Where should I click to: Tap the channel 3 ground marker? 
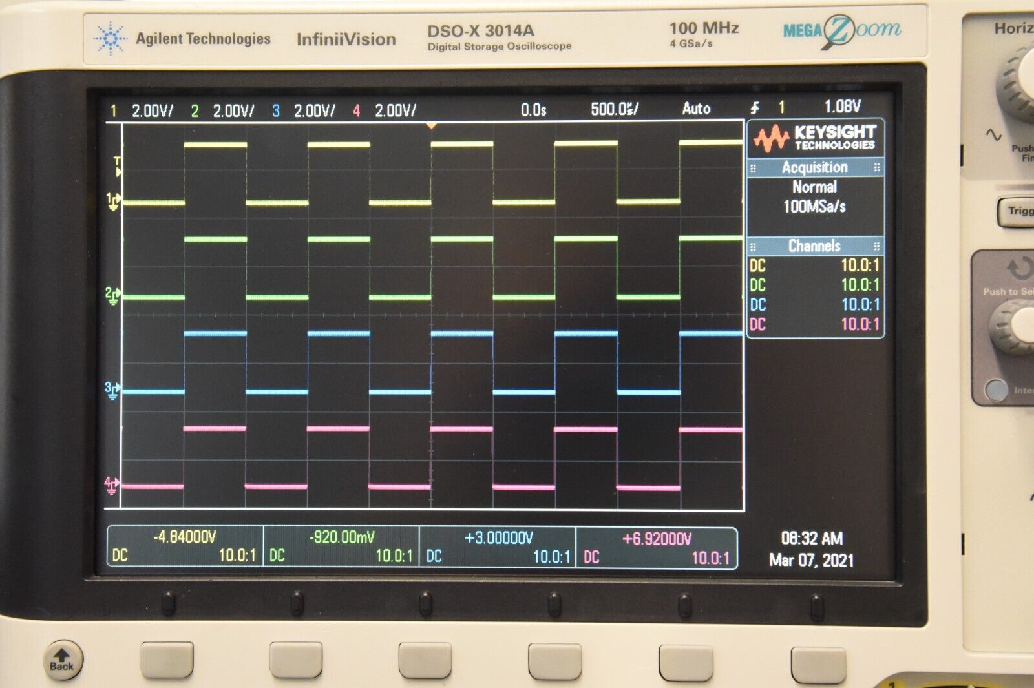pos(112,390)
